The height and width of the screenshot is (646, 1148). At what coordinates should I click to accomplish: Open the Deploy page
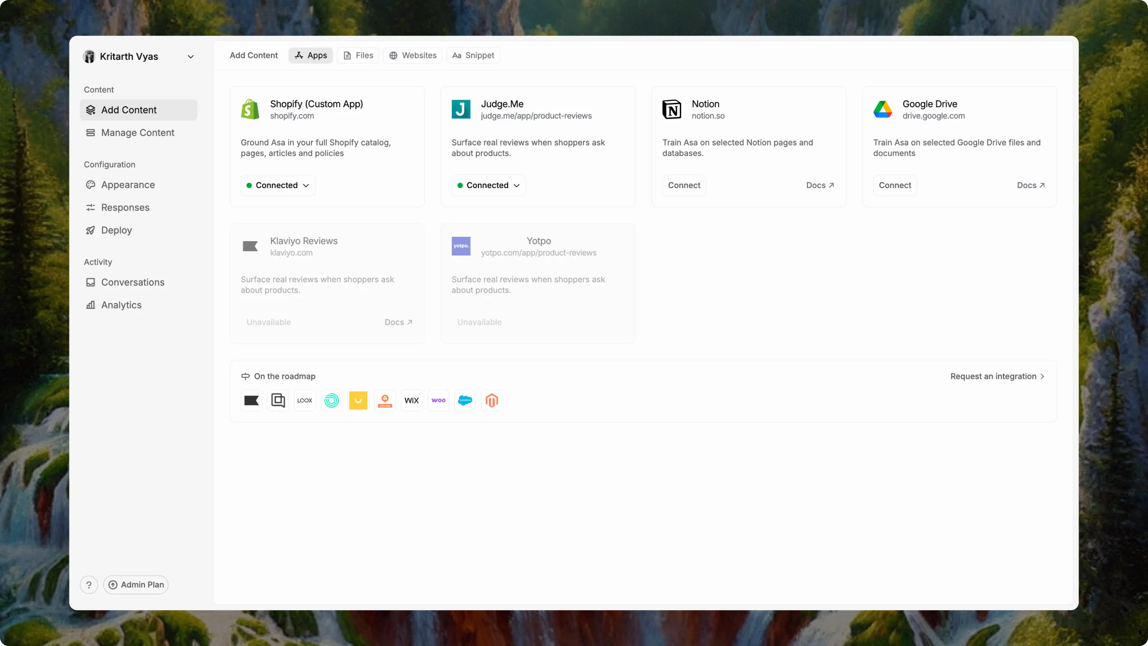point(139,230)
